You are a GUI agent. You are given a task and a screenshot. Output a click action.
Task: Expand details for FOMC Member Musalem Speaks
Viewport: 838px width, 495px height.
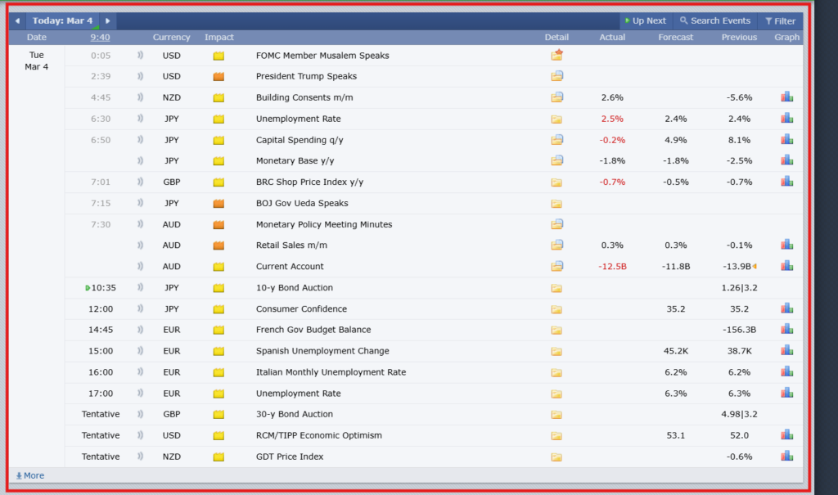click(556, 55)
